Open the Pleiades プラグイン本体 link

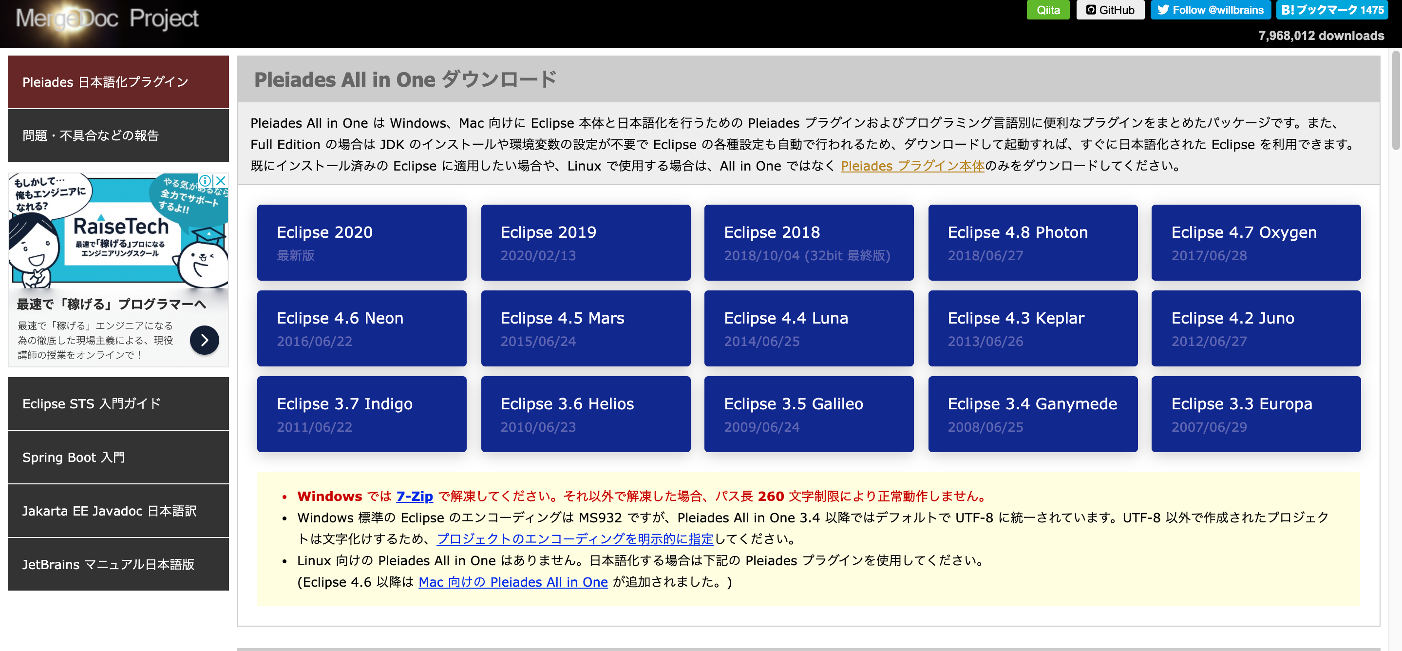pos(912,166)
